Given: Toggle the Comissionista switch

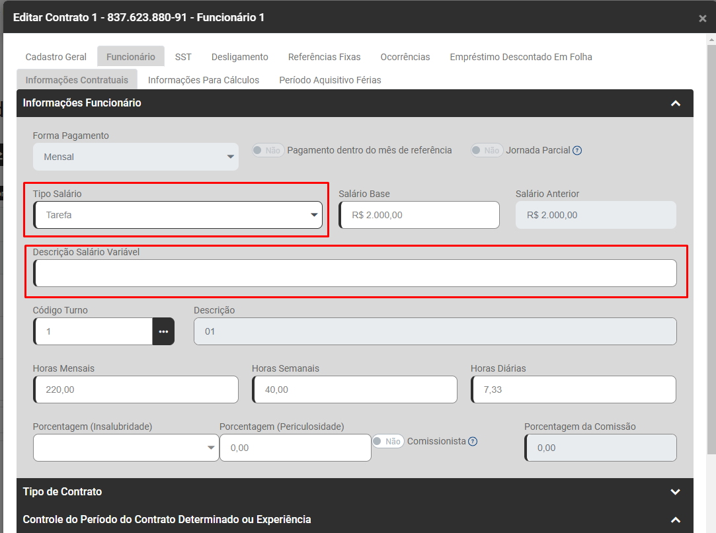Looking at the screenshot, I should tap(388, 441).
